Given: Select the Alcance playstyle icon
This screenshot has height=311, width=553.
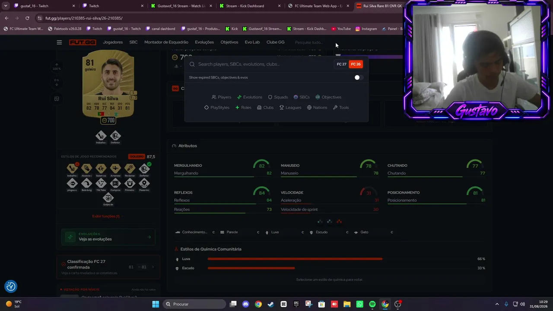Looking at the screenshot, I should (86, 168).
